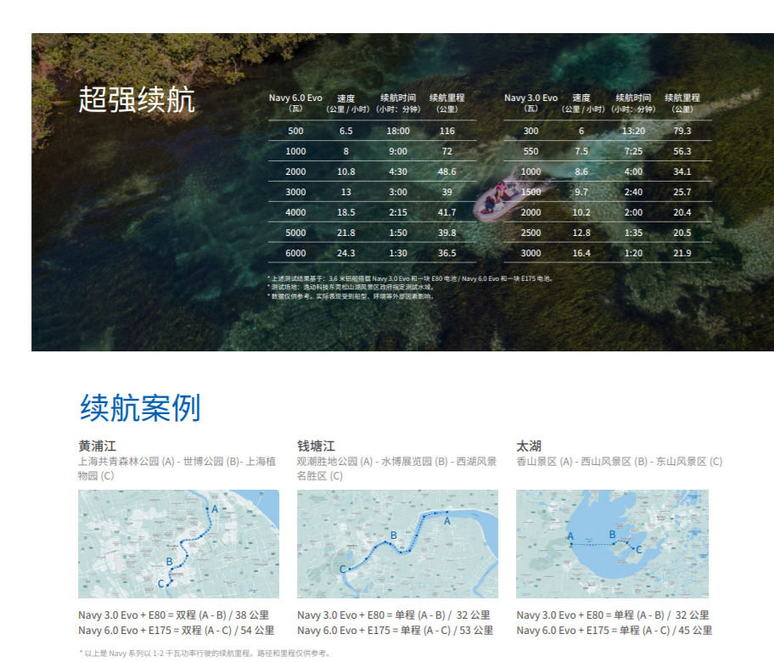Click marker B on the 黄浦江 map
774x662 pixels.
click(170, 562)
